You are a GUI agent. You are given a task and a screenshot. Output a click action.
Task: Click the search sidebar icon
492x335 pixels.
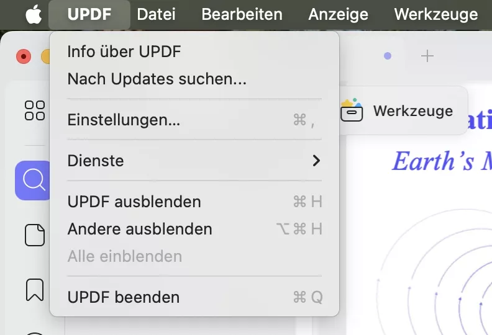(34, 180)
